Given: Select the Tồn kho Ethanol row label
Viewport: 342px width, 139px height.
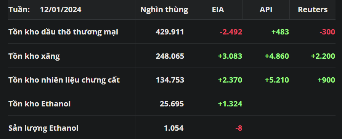Looking at the screenshot, I should click(x=40, y=104).
